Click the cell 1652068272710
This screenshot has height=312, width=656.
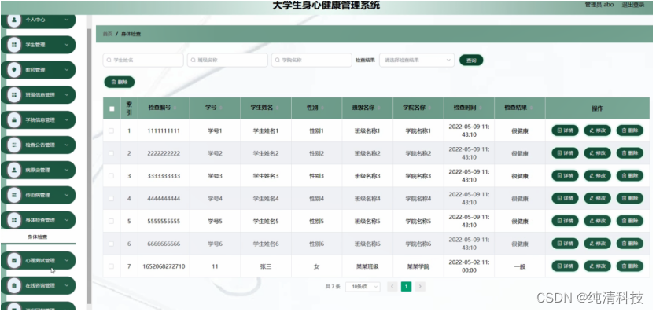click(x=164, y=266)
